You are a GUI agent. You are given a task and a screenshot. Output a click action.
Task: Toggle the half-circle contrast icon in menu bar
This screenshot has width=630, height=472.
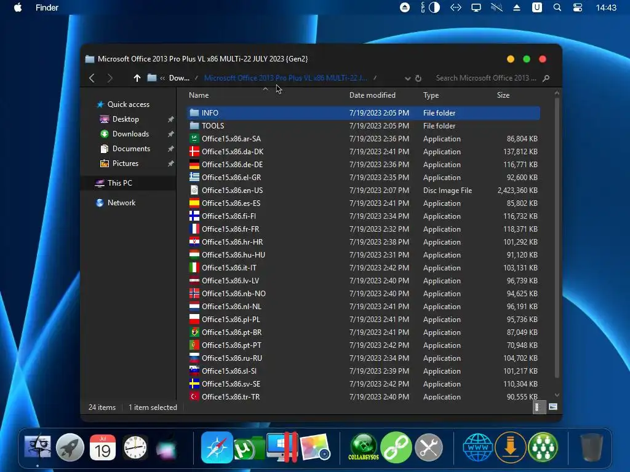click(434, 7)
